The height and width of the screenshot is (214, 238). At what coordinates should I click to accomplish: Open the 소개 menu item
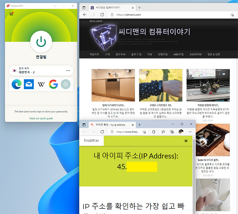[x=107, y=54]
